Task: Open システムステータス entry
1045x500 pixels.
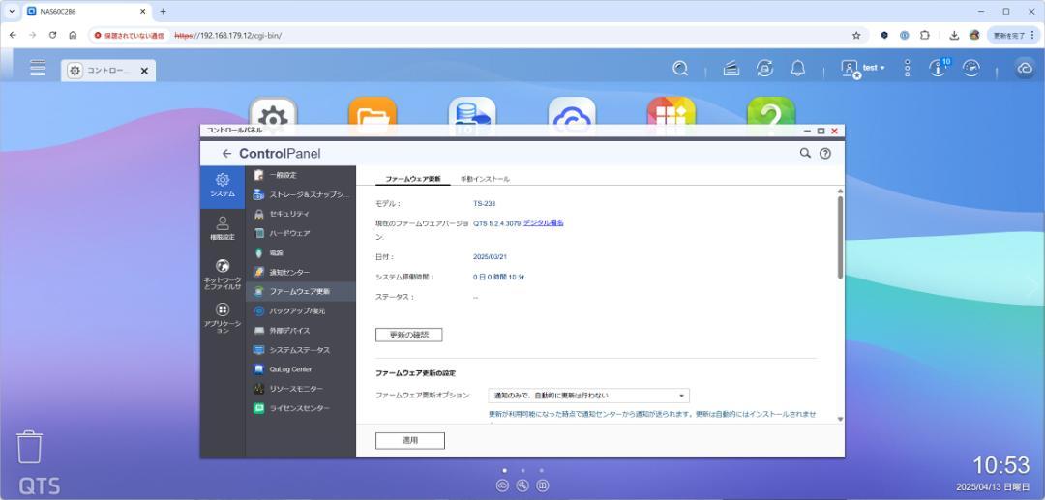Action: click(301, 349)
